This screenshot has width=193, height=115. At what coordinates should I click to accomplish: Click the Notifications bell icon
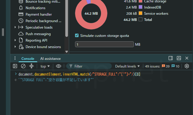[x=21, y=8]
